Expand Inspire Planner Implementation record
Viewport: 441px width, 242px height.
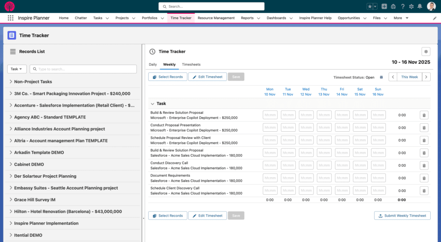click(11, 223)
